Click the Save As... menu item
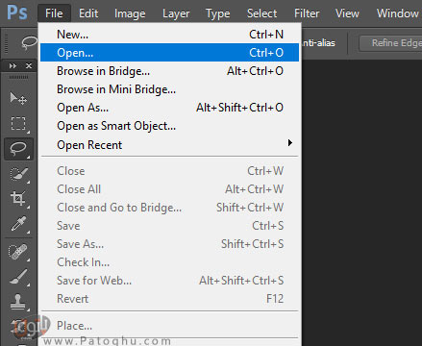 169,244
